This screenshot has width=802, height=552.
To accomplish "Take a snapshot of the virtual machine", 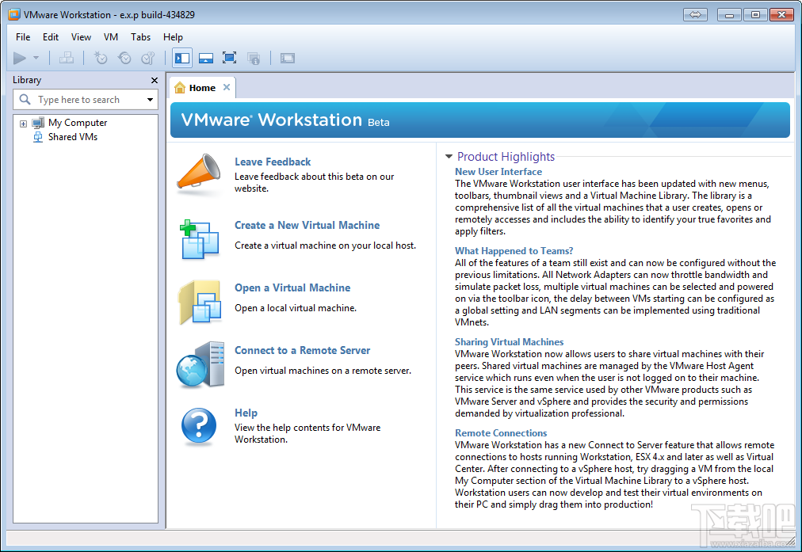I will [x=101, y=58].
